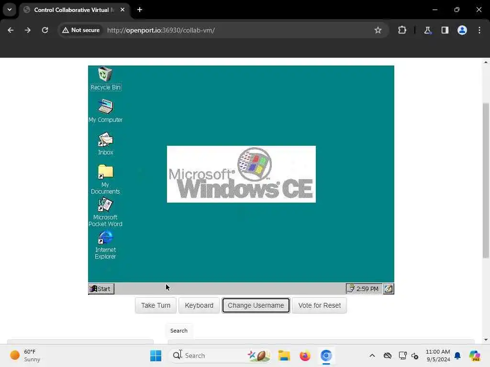Open Chrome Labs flask icon
This screenshot has width=490, height=367.
[x=427, y=30]
